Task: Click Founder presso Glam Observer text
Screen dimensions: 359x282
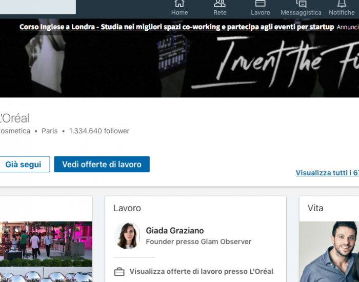Action: 198,241
